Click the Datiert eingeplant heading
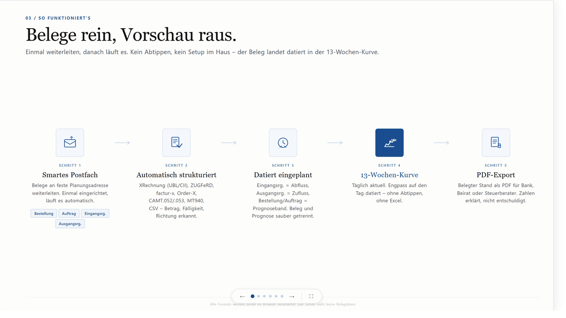Viewport: 566px width, 318px height. pyautogui.click(x=283, y=175)
